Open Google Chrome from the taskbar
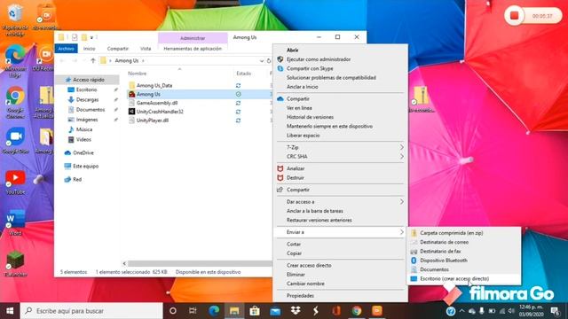568x319 pixels. pyautogui.click(x=357, y=311)
